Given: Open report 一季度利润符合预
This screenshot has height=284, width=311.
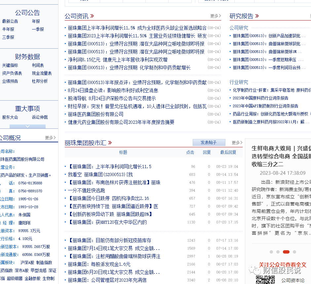Looking at the screenshot, I should 269,68.
